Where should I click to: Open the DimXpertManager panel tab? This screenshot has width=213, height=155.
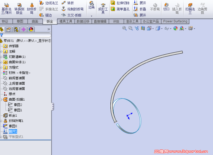(x=24, y=29)
